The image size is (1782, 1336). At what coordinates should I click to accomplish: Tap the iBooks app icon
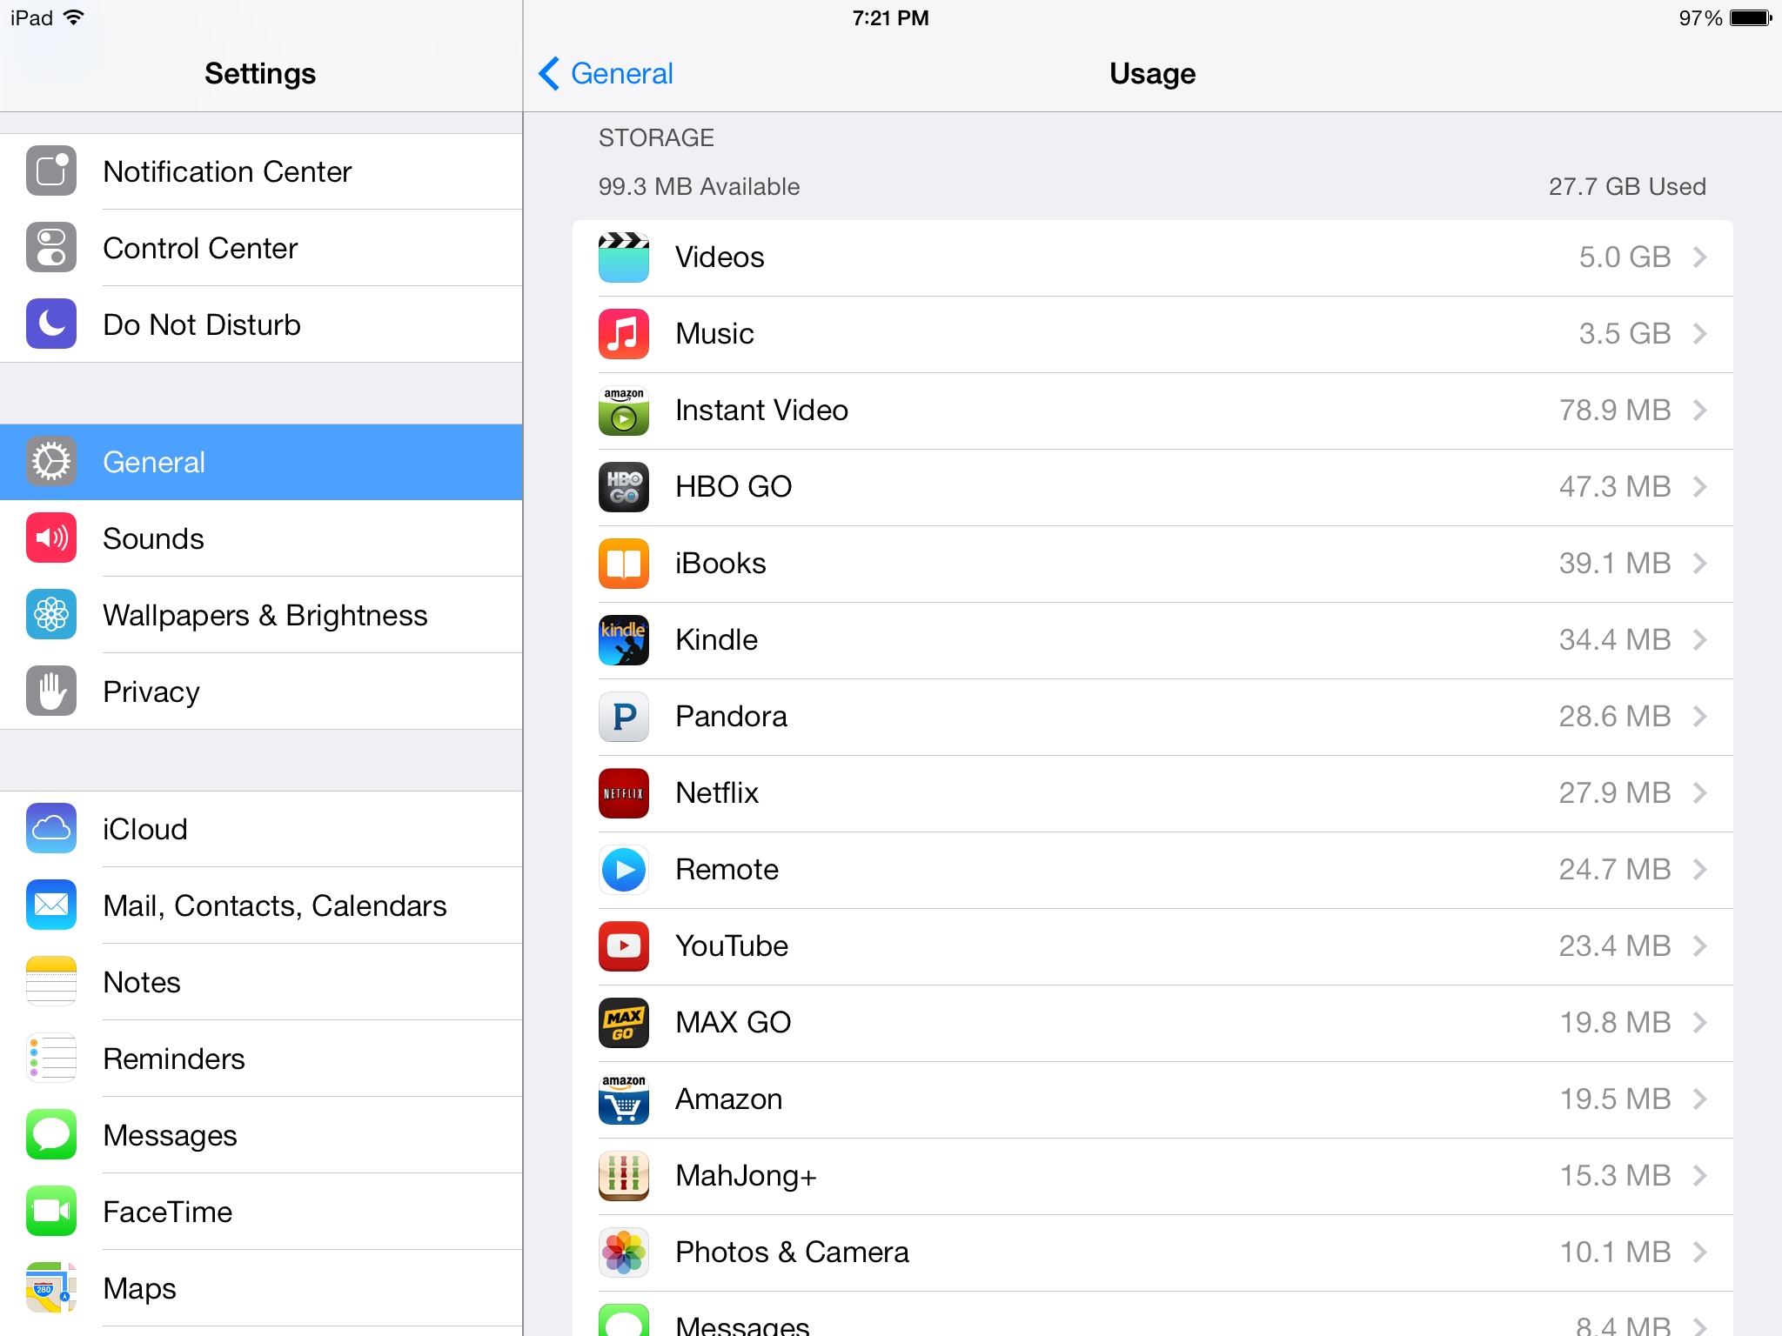624,564
